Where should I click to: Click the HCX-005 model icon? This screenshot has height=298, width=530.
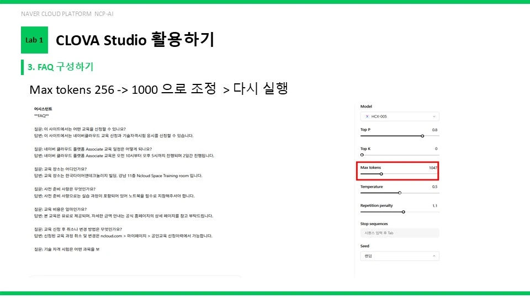click(x=367, y=116)
